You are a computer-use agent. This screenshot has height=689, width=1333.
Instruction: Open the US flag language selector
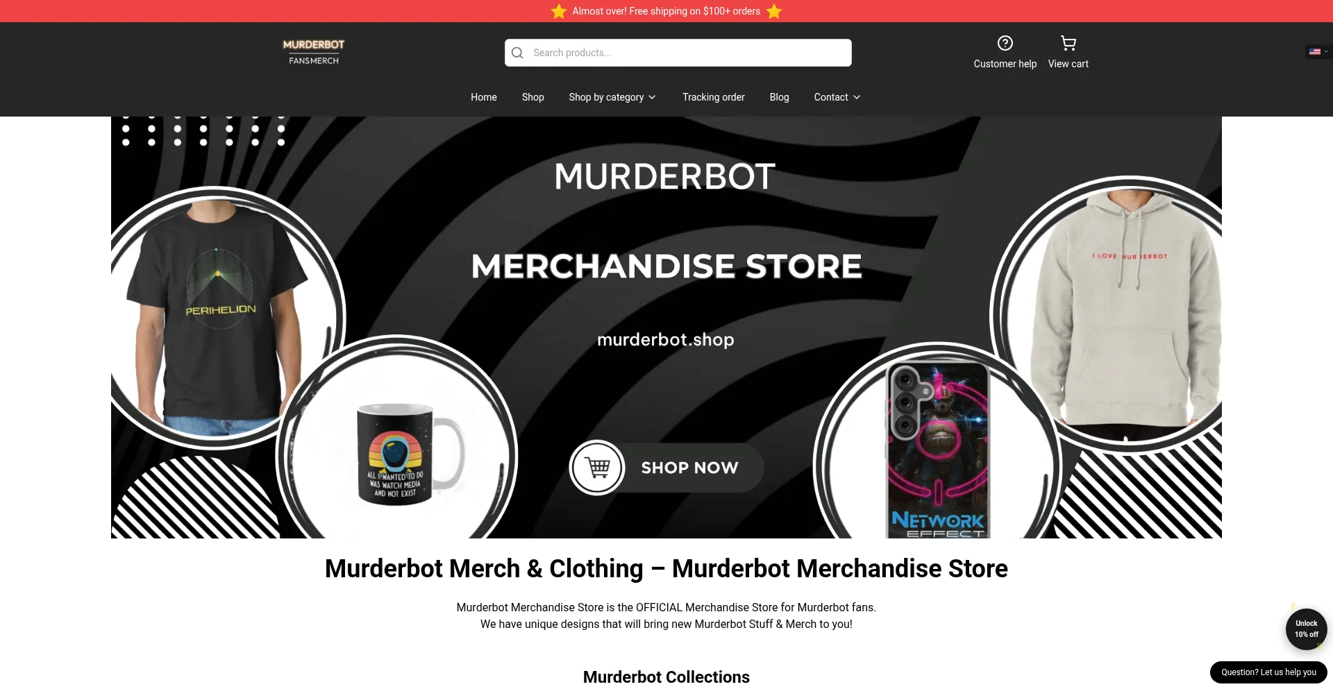point(1318,51)
